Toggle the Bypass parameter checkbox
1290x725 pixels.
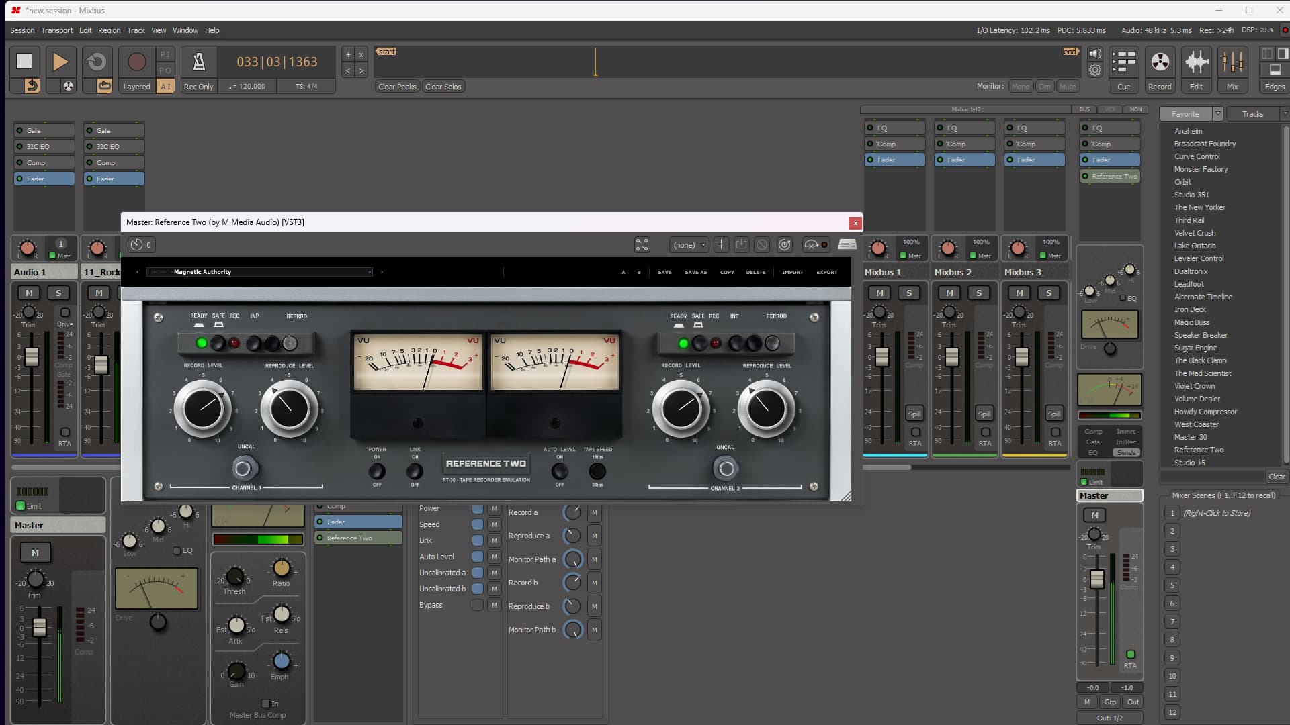(477, 605)
